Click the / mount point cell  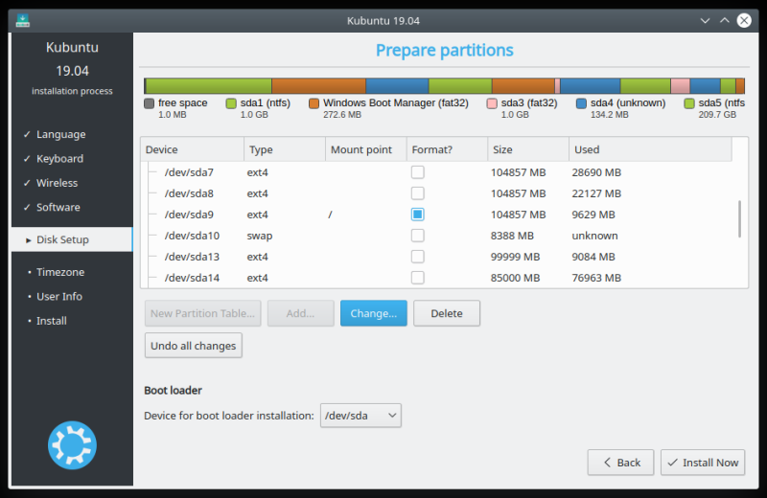330,215
